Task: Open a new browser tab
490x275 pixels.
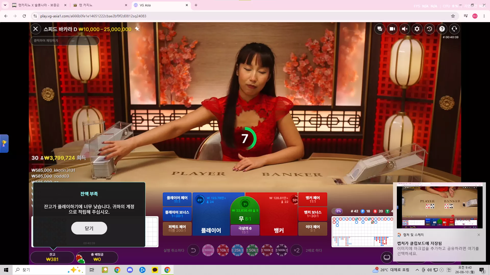Action: 196,5
